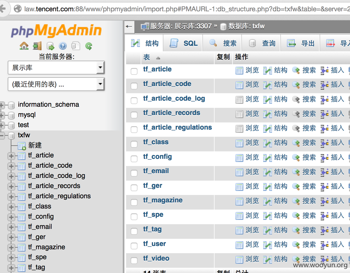Expand the information_schema database node
This screenshot has width=350, height=273.
(x=2, y=105)
